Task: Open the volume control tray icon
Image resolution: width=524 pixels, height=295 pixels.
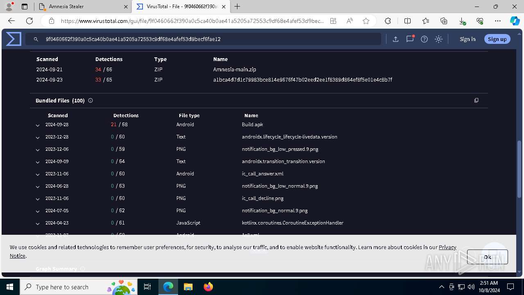Action: click(x=471, y=287)
